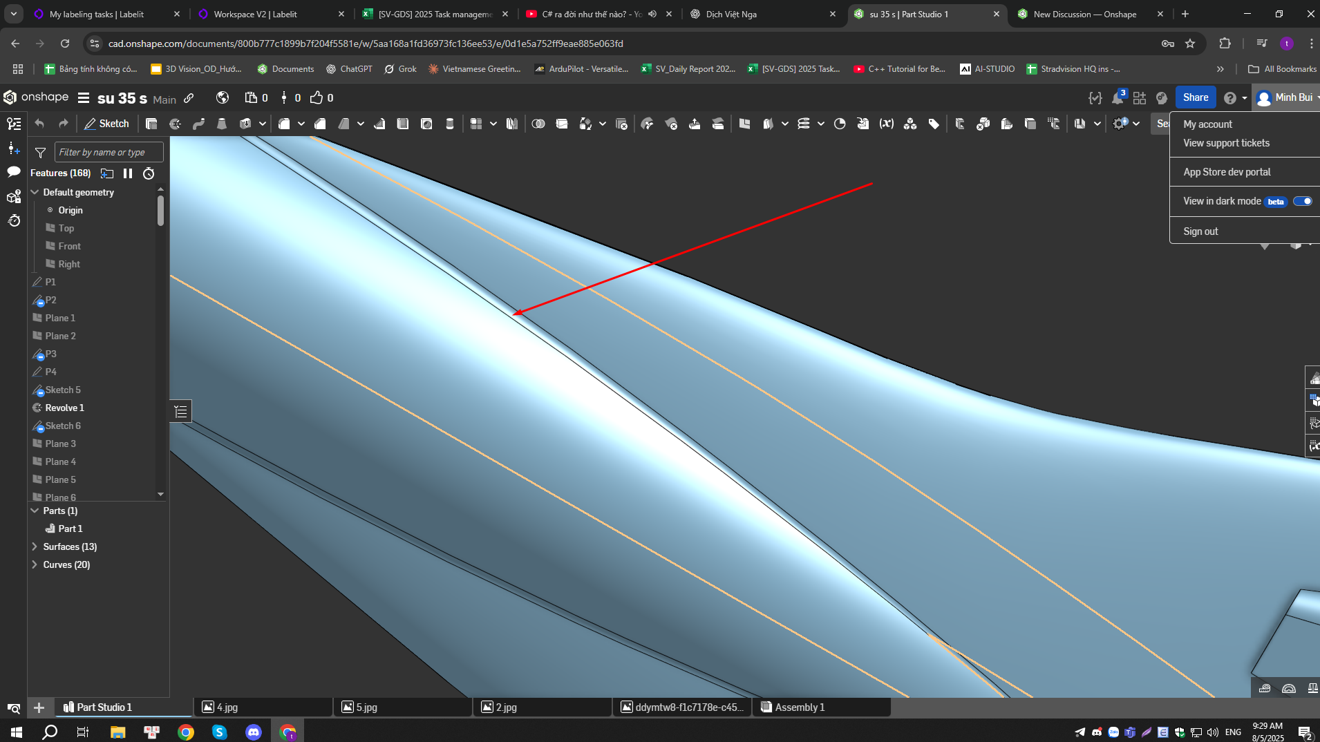Collapse the Default geometry group
The height and width of the screenshot is (742, 1320).
click(35, 192)
